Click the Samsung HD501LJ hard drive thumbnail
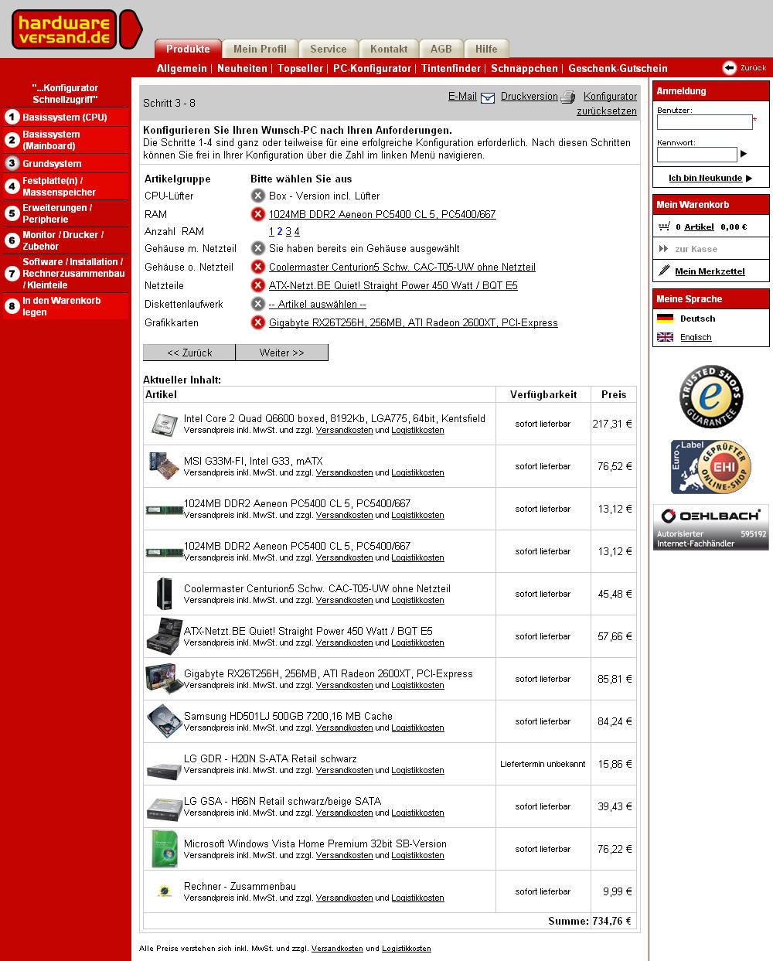 164,721
